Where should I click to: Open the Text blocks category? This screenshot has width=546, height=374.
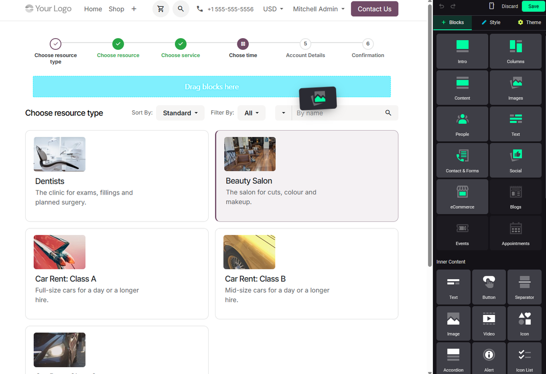point(516,124)
